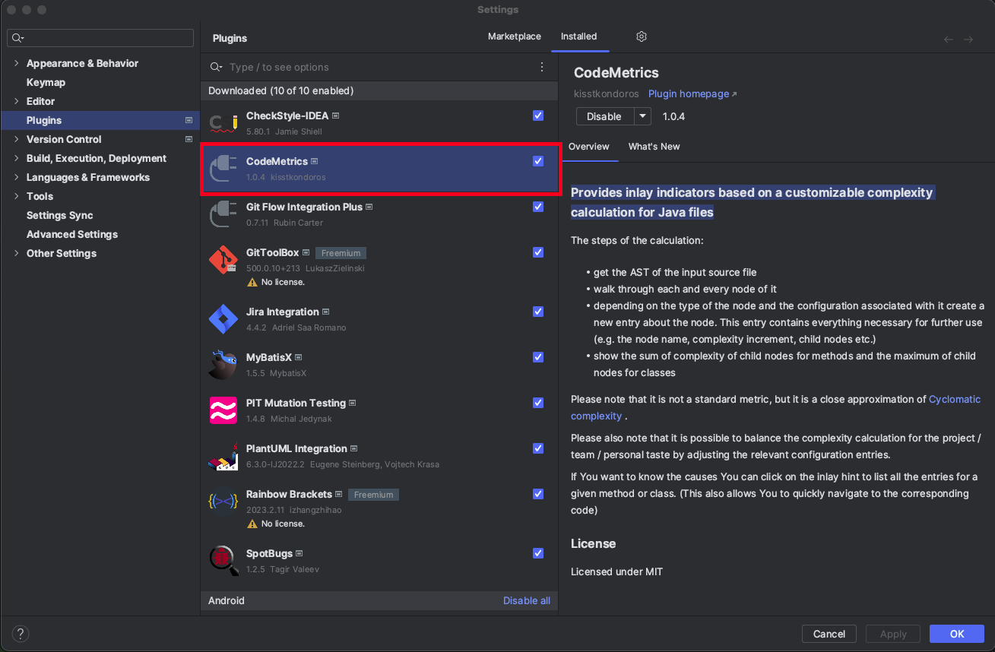This screenshot has width=995, height=652.
Task: Focus the settings search field
Action: tap(100, 37)
